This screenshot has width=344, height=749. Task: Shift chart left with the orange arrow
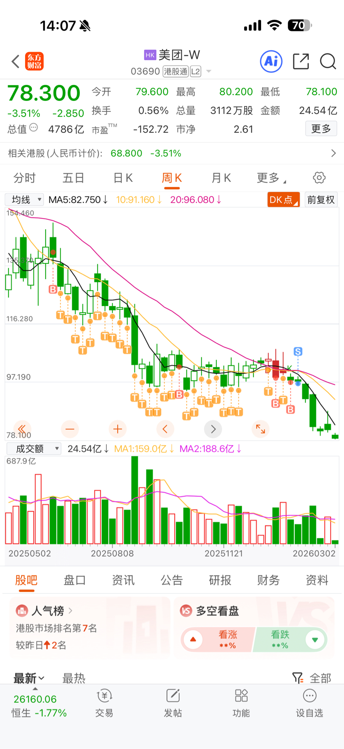tap(165, 429)
